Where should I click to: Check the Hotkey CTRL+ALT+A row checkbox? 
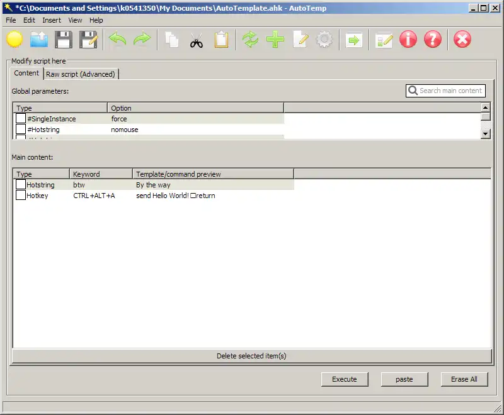21,196
